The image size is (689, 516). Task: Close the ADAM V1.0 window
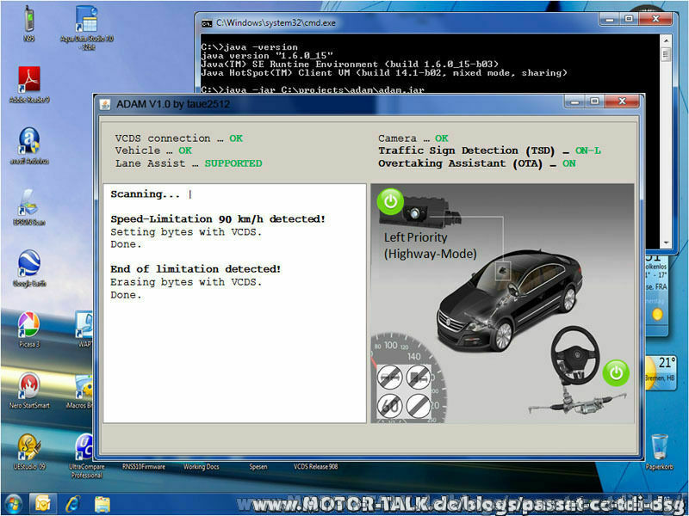[622, 101]
